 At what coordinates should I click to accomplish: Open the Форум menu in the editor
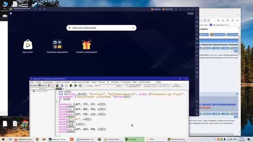pyautogui.click(x=94, y=82)
